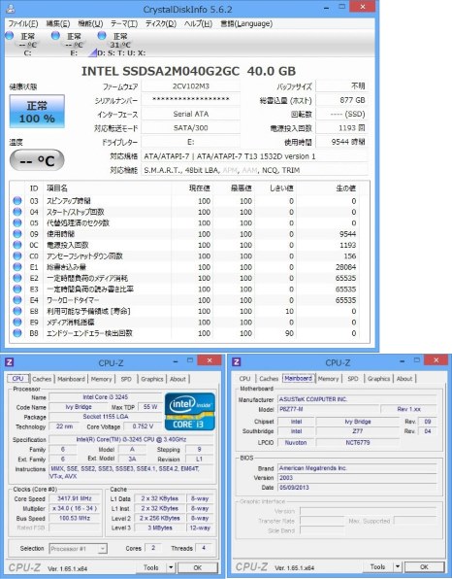452x579 pixels.
Task: Click OK in the left CPU-Z window
Action: point(198,567)
